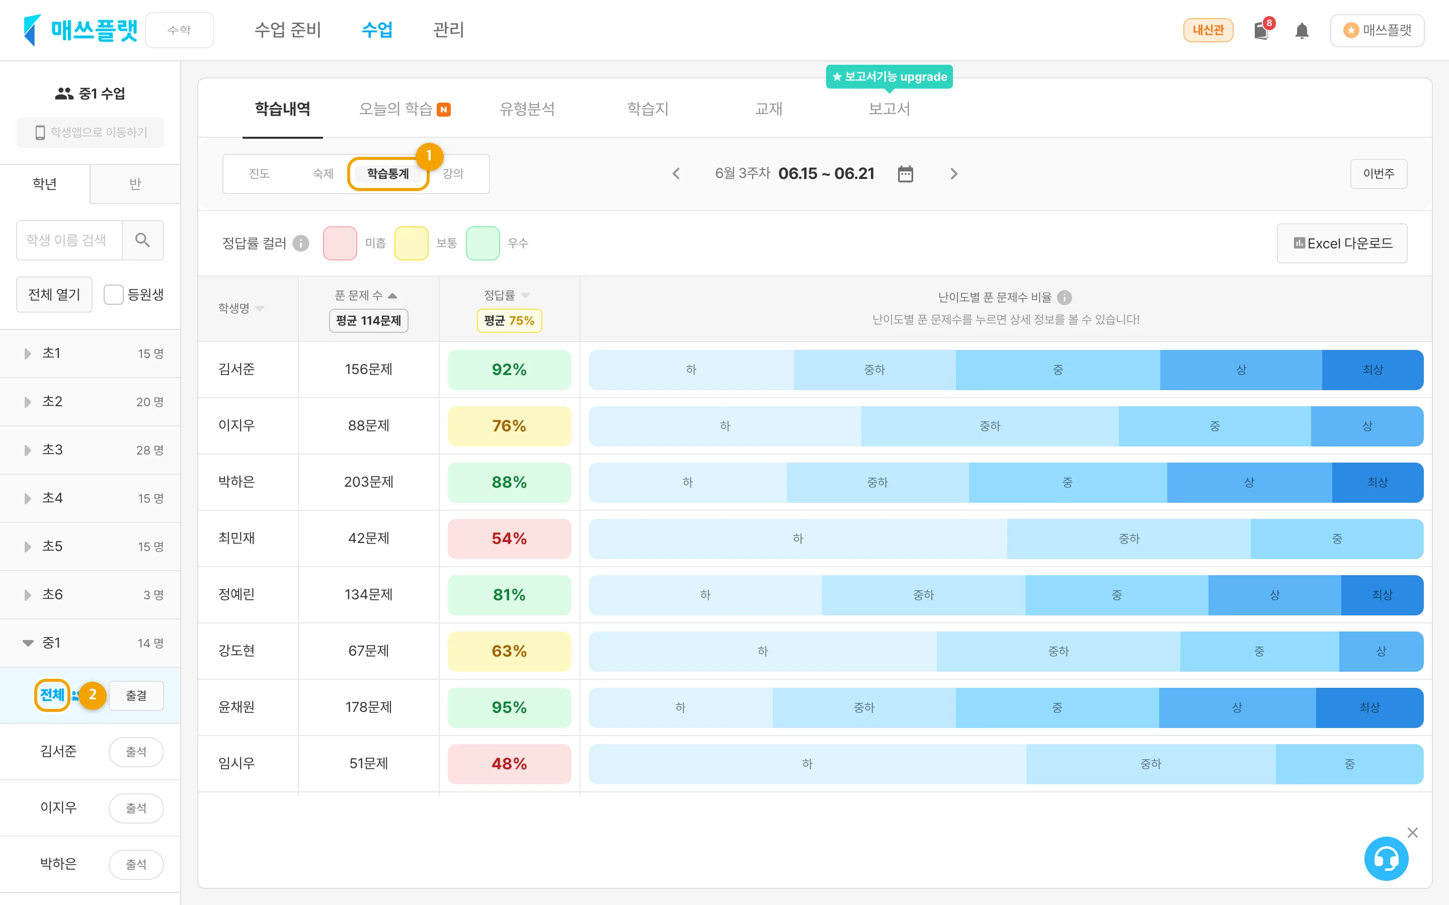Click 최민재's 하 difficulty bar segment
This screenshot has width=1449, height=905.
pyautogui.click(x=798, y=538)
